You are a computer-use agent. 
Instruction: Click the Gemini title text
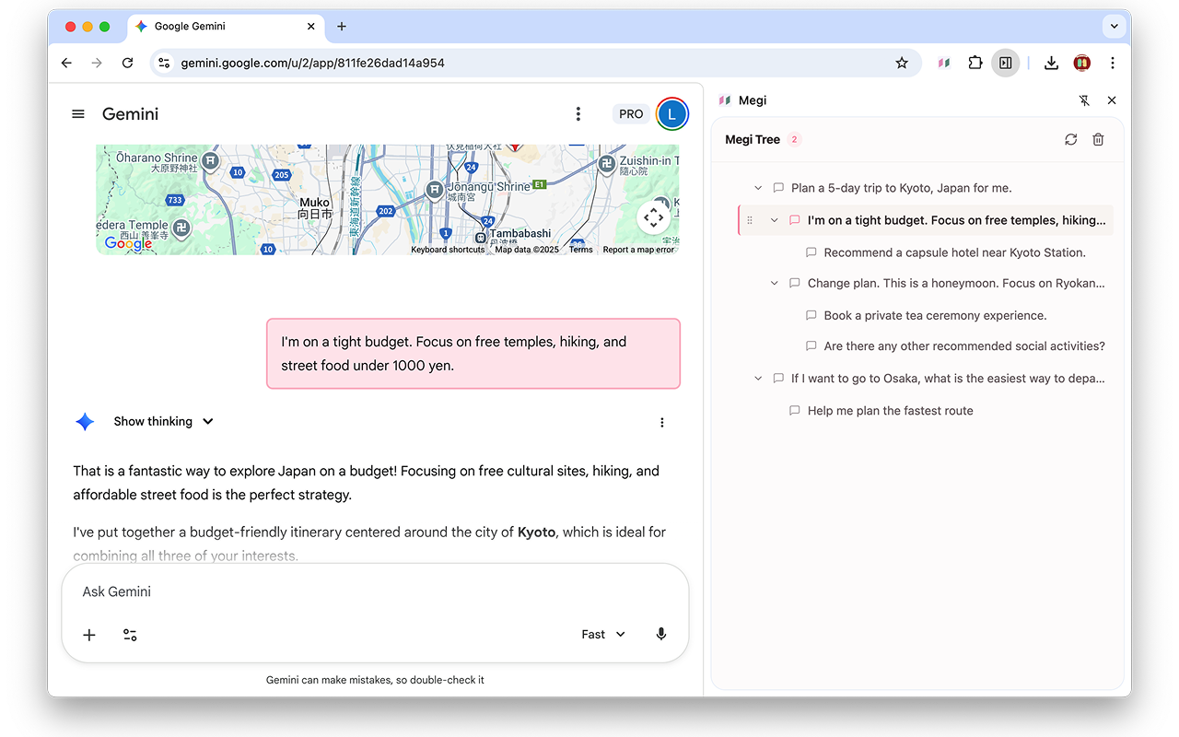[130, 114]
